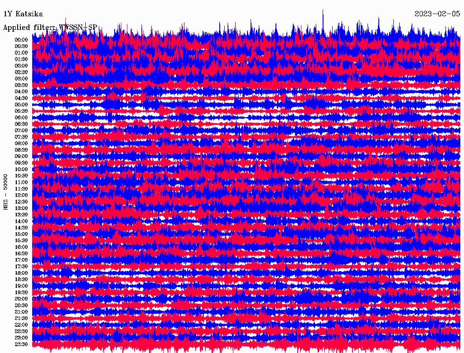Click the HHZ - 50000 axis label
The width and height of the screenshot is (464, 353).
pyautogui.click(x=6, y=191)
